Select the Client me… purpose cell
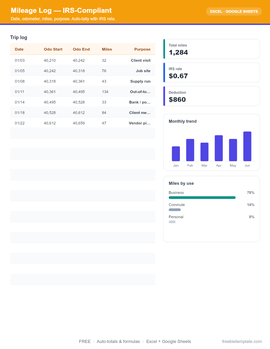The image size is (270, 349). click(140, 113)
